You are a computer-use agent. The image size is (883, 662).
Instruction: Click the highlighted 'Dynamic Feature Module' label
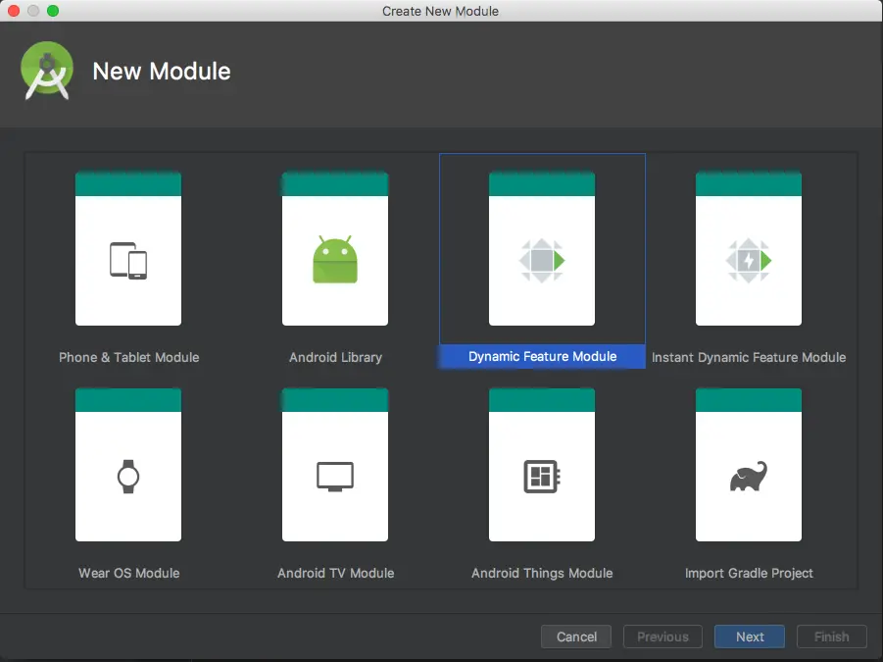point(542,357)
